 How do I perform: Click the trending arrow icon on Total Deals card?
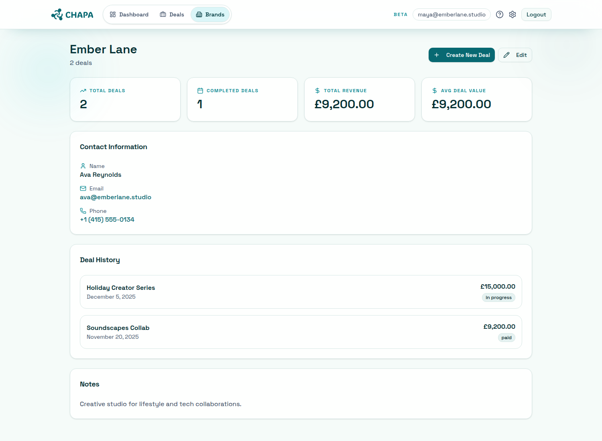(83, 90)
